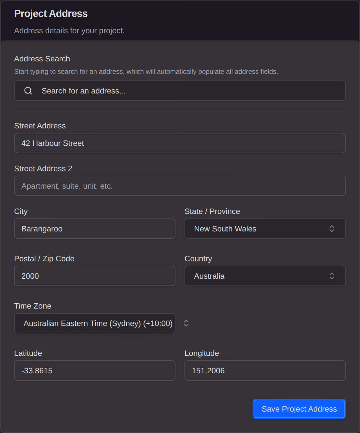Click the State / Province label

(212, 211)
